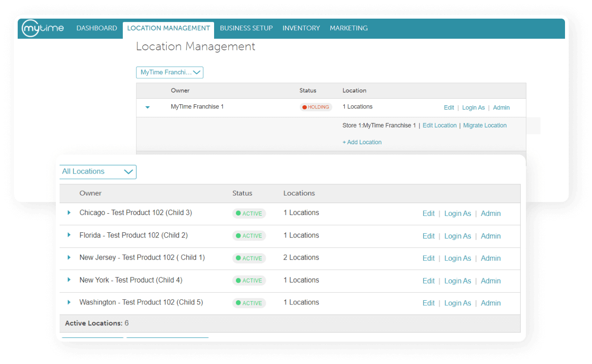Image resolution: width=592 pixels, height=364 pixels.
Task: Click Edit for MyTime Franchise 1
Action: pyautogui.click(x=449, y=108)
